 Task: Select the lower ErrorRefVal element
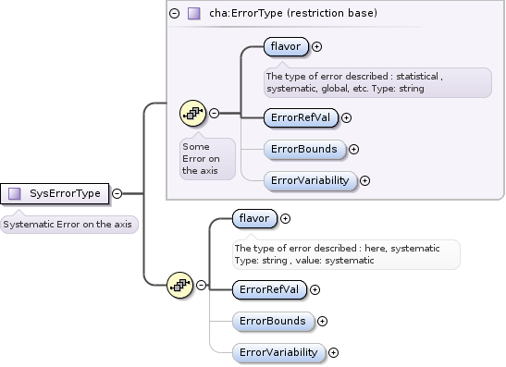pyautogui.click(x=269, y=289)
